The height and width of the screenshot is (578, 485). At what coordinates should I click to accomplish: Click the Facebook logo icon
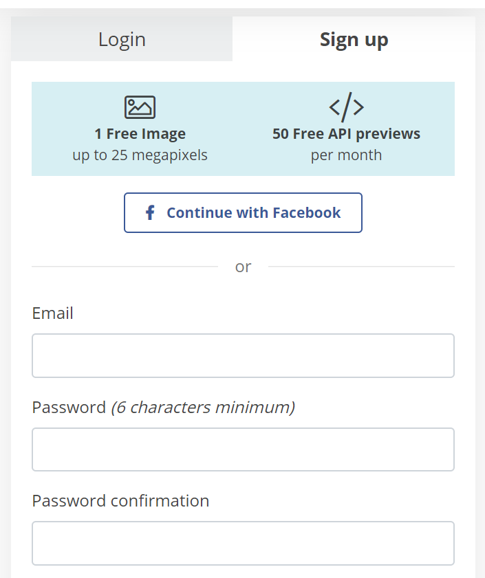pyautogui.click(x=150, y=212)
